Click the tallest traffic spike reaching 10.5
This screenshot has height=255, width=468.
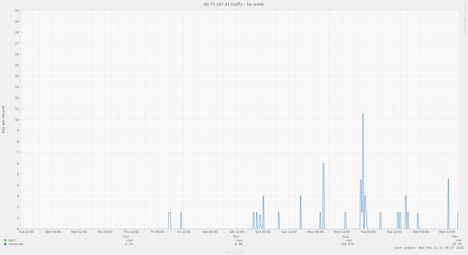[363, 115]
